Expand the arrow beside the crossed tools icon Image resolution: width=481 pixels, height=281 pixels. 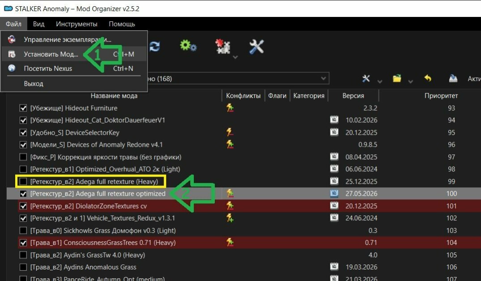(x=380, y=81)
